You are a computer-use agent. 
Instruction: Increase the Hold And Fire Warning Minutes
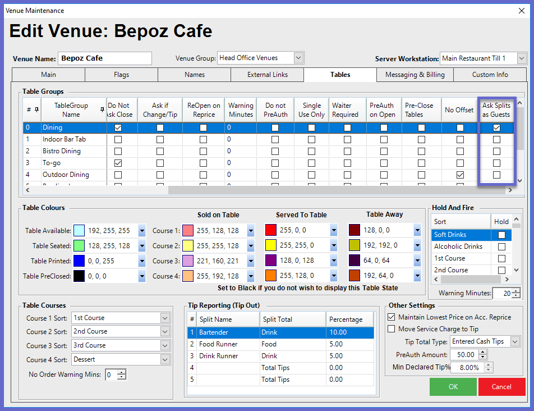pos(516,291)
